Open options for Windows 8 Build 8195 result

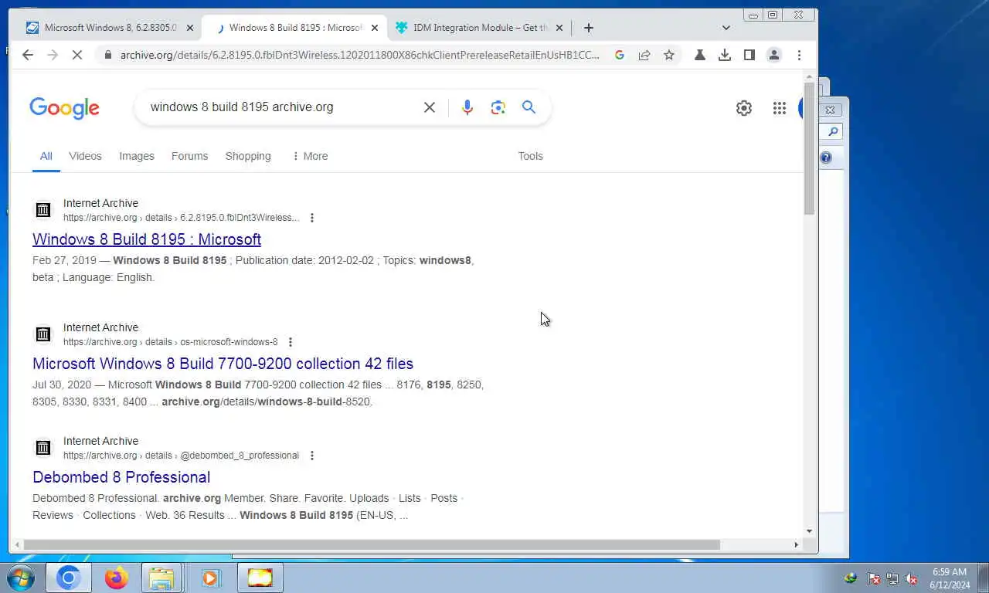pyautogui.click(x=312, y=218)
